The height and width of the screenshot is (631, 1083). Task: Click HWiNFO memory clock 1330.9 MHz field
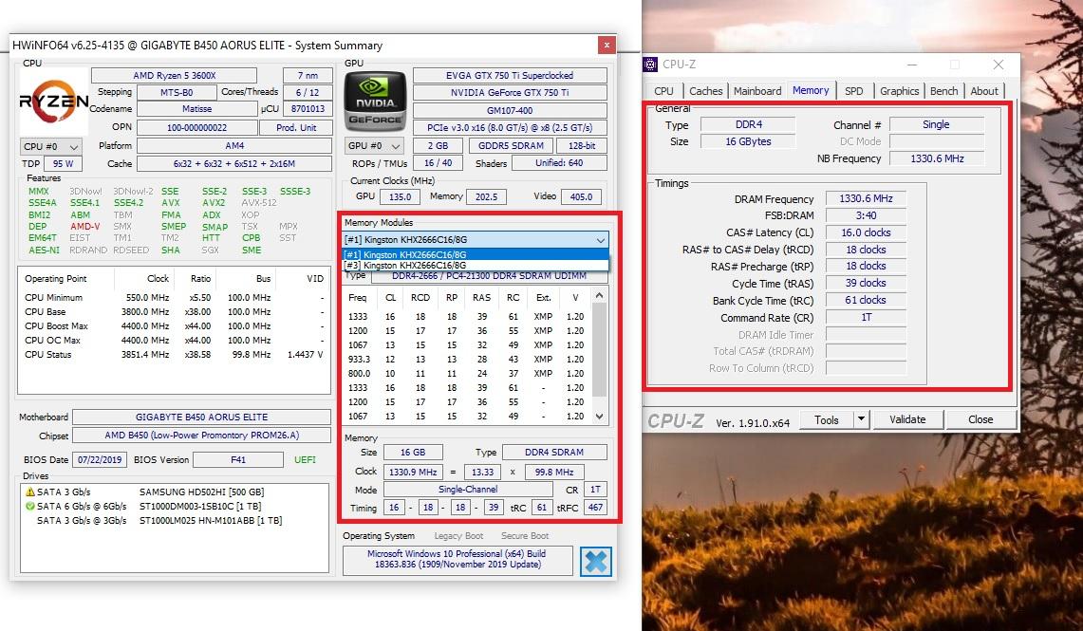coord(413,473)
